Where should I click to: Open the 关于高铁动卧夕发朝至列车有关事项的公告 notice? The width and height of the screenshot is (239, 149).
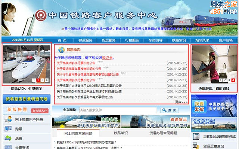click(x=85, y=97)
